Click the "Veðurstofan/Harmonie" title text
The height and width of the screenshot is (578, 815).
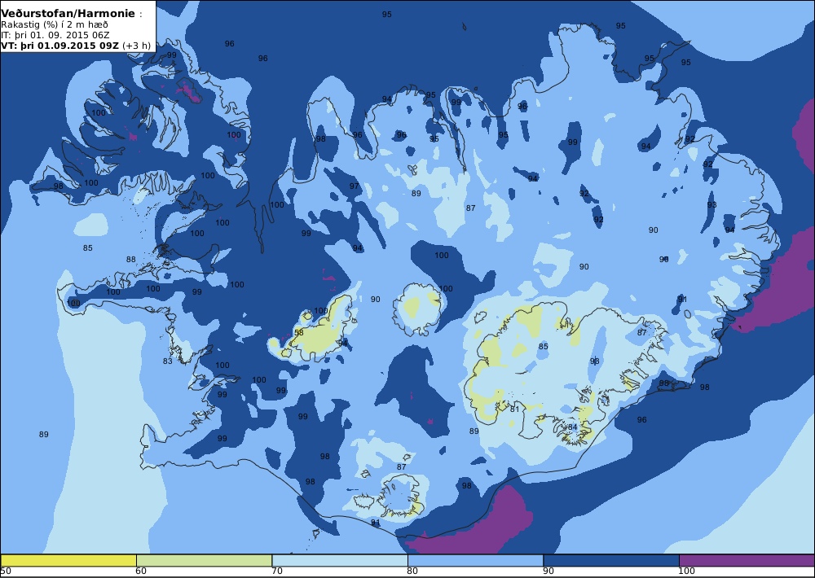[68, 14]
